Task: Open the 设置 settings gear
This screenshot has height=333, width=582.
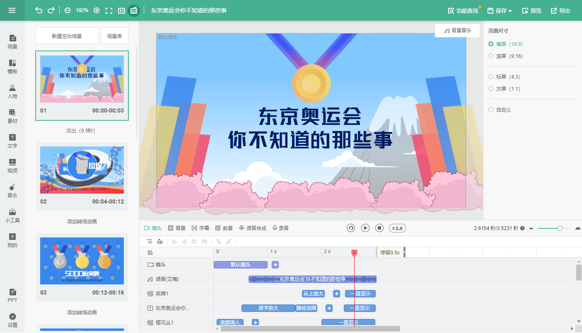Action: 12,320
